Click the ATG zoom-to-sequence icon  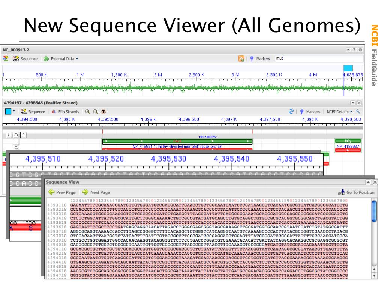click(103, 112)
